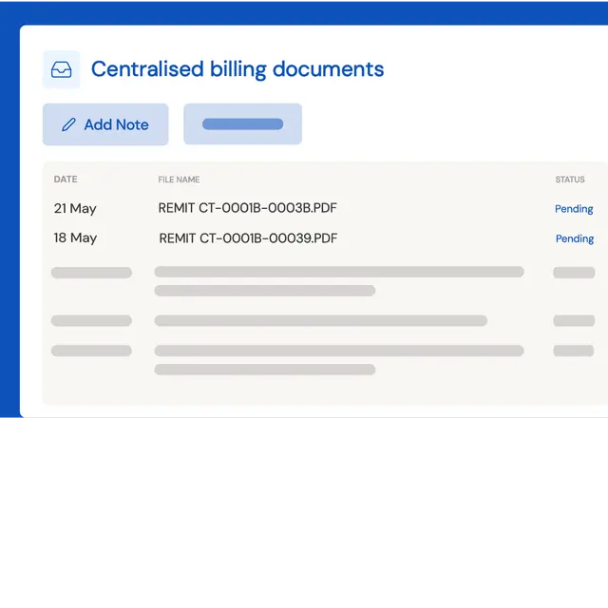
Task: Click the DATE column header
Action: coord(66,180)
